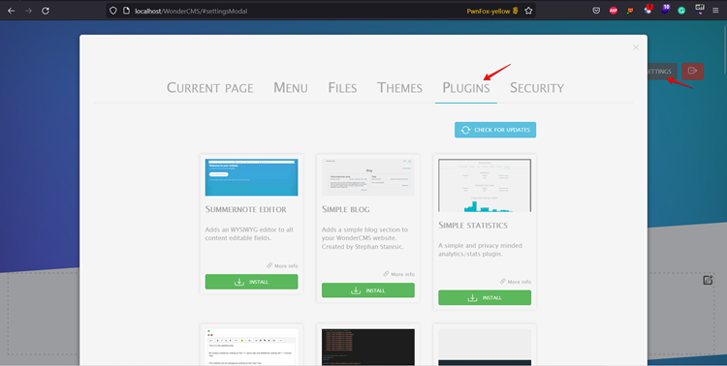Open the Menu tab
The height and width of the screenshot is (366, 727).
[x=291, y=88]
